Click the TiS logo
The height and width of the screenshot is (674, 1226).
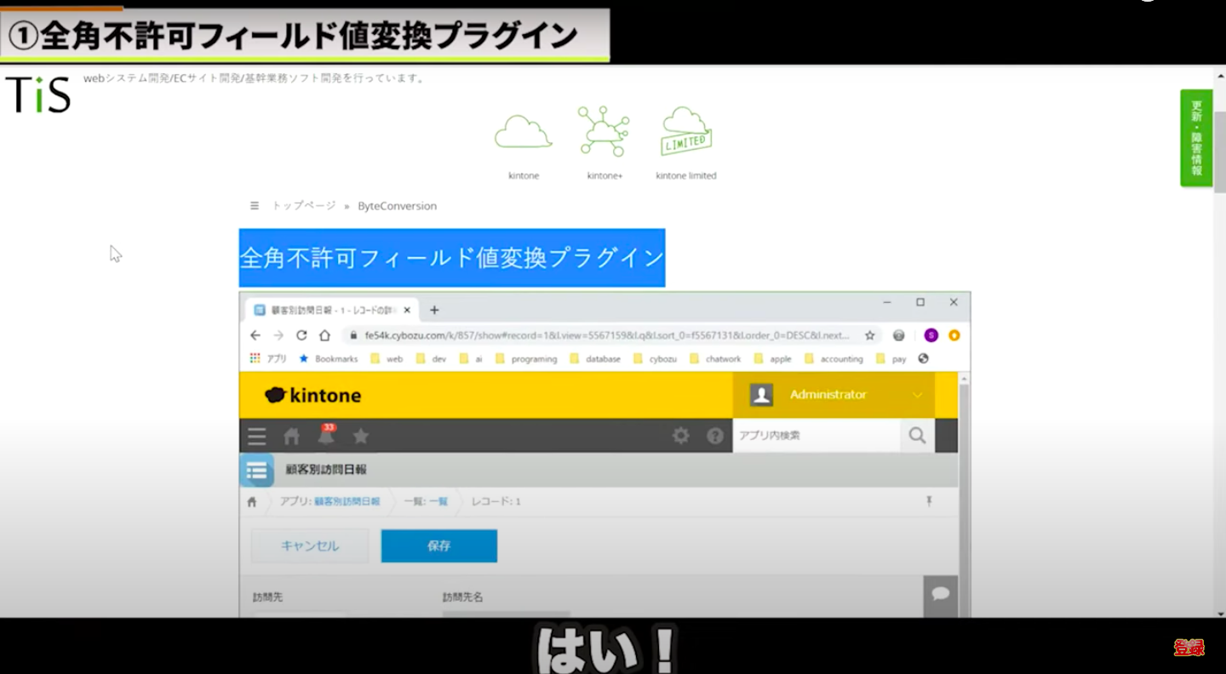pos(38,94)
